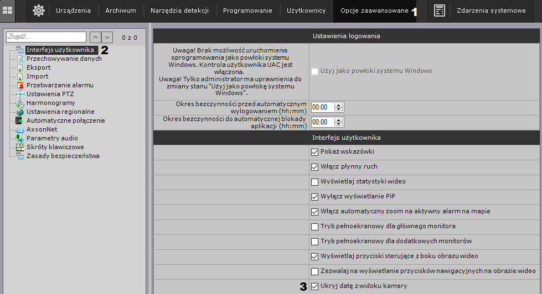
Task: Click the Interfejs użytkownika tree icon
Action: (20, 50)
